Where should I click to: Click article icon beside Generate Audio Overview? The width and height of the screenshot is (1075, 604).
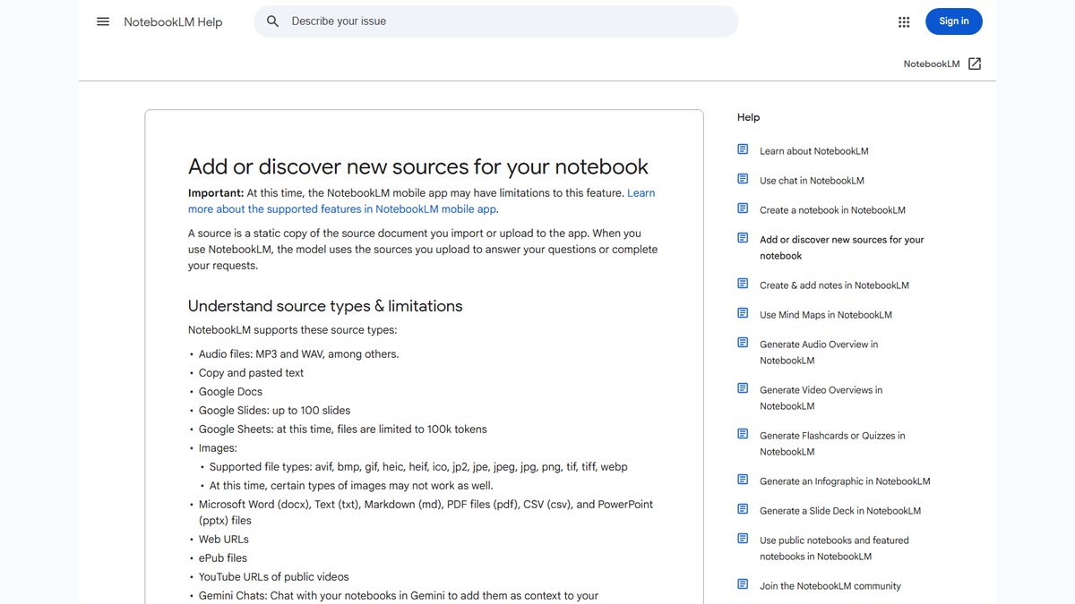pos(743,343)
